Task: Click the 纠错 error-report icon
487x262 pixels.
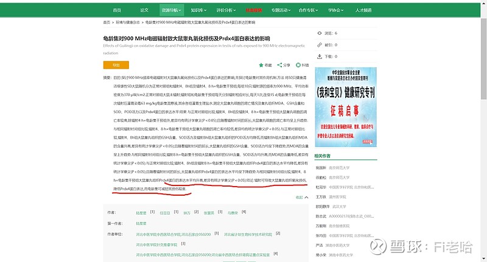Action: click(x=298, y=64)
